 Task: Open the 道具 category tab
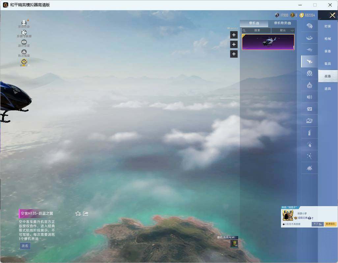pos(328,89)
